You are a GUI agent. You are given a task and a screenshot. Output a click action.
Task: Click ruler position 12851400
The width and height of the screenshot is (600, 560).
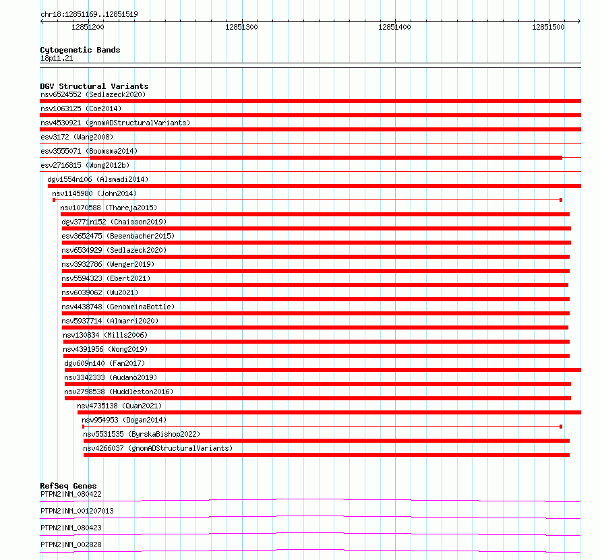[x=394, y=27]
